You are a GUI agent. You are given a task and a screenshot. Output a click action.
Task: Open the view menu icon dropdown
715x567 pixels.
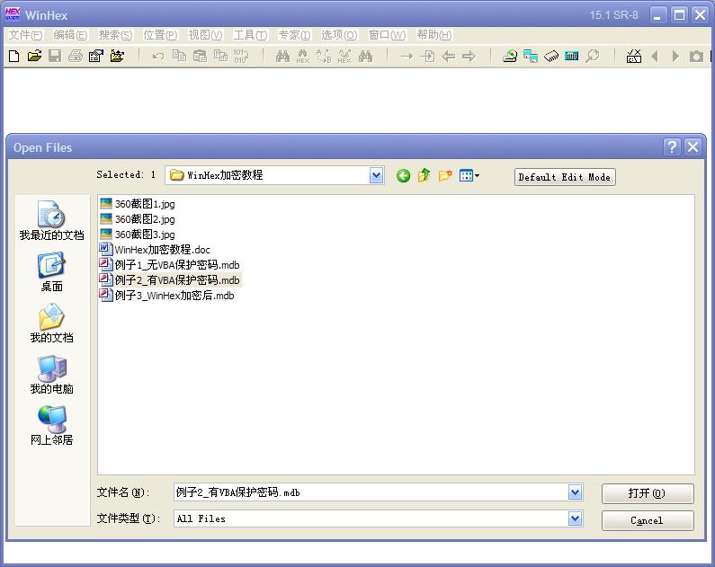[x=469, y=175]
